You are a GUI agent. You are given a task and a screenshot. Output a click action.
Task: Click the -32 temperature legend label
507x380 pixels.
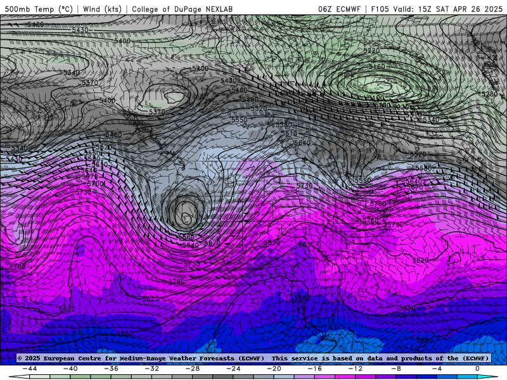pyautogui.click(x=152, y=369)
